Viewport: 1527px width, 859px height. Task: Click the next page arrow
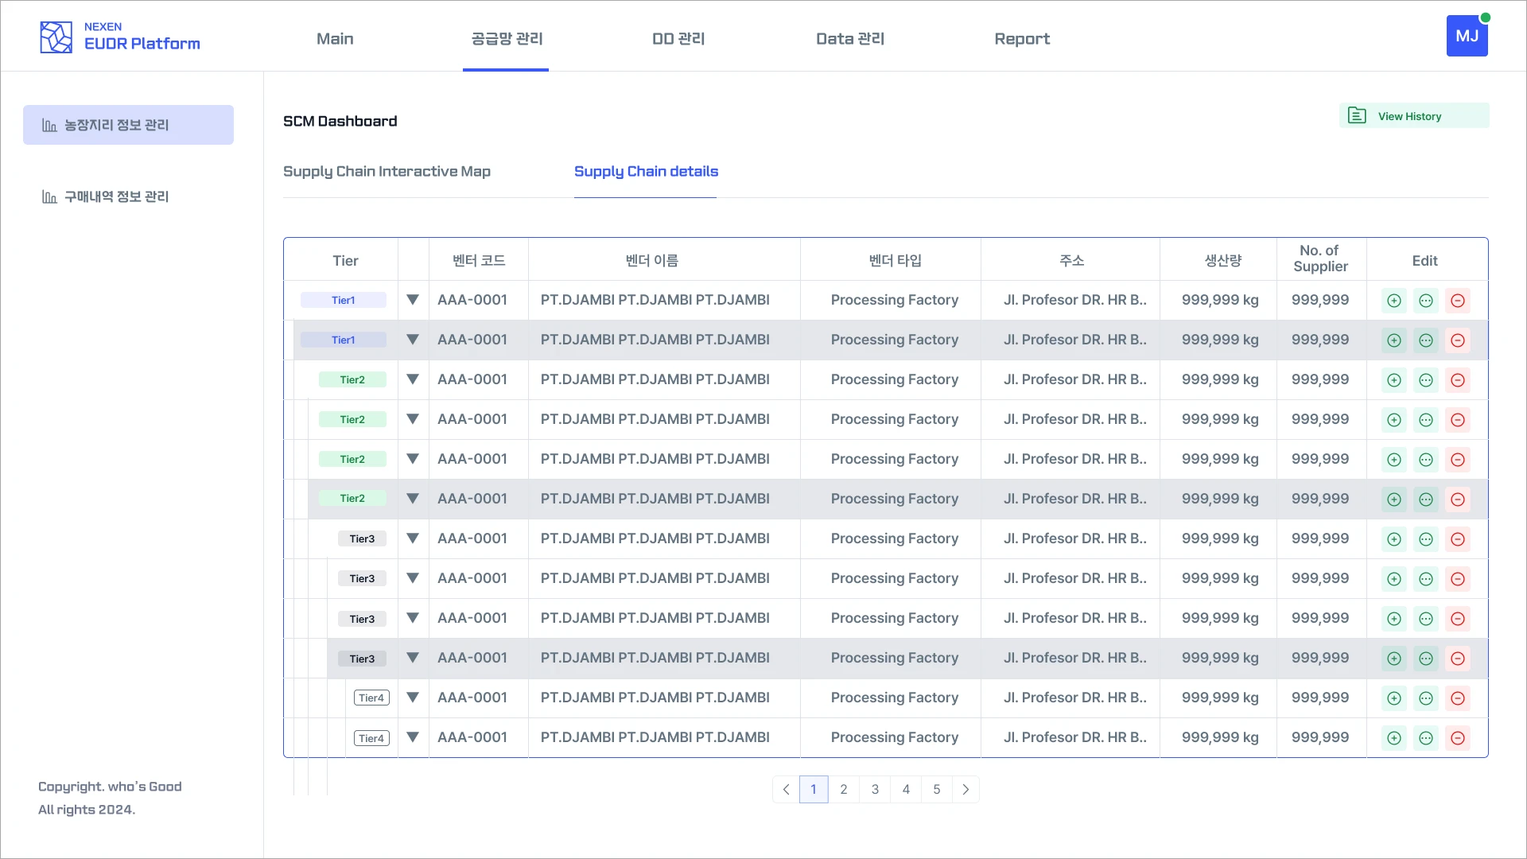pos(966,790)
